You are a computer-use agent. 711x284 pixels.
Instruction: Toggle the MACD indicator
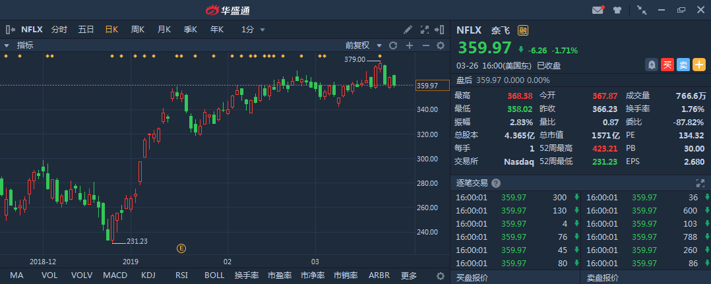tap(115, 275)
